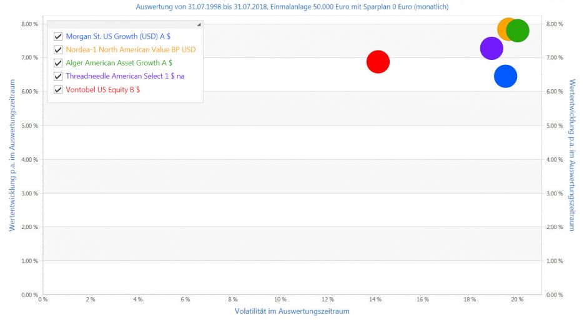Select the blue Morgan St. data bubble
This screenshot has height=322, width=587.
(x=505, y=76)
